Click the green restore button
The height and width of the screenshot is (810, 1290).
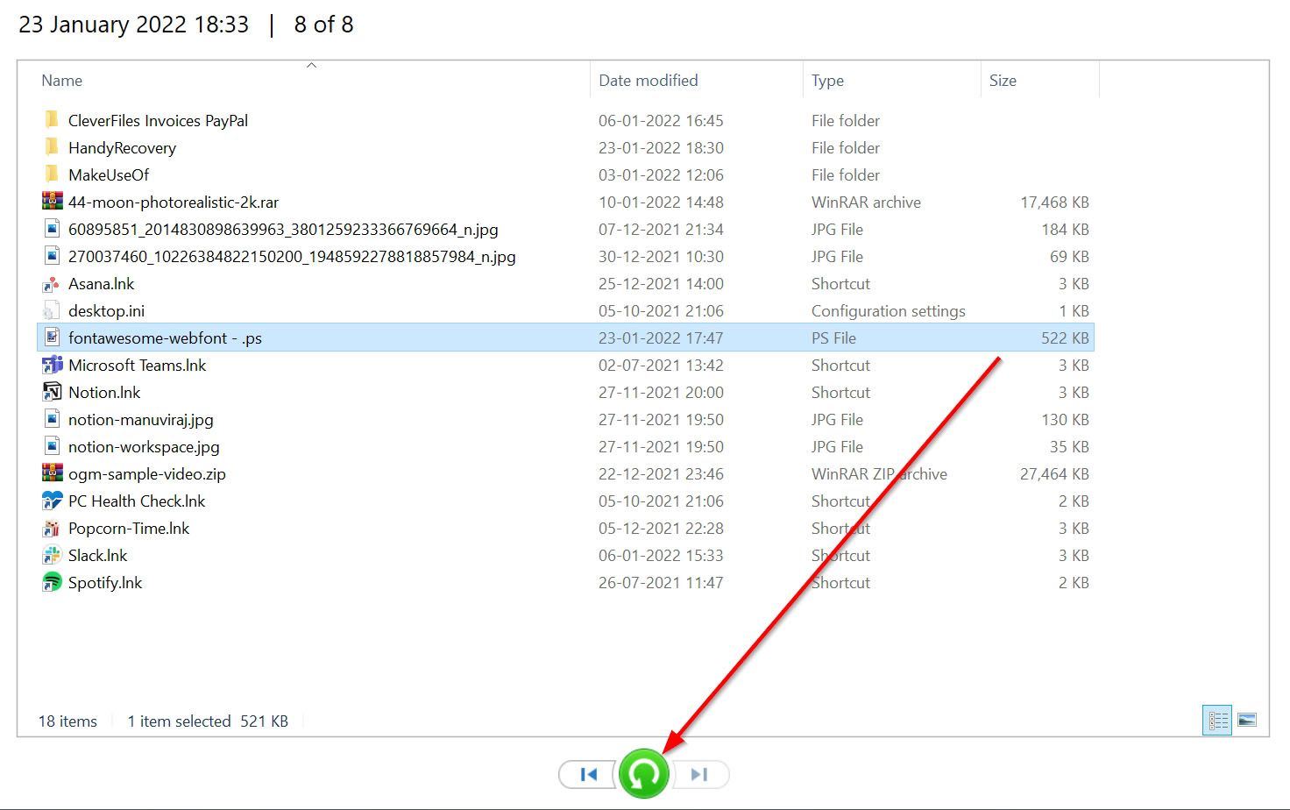[x=644, y=773]
